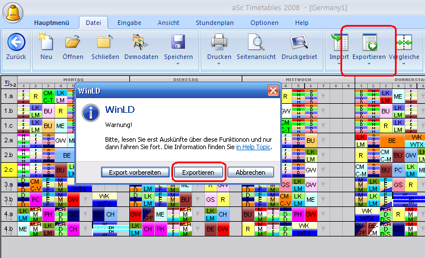The height and width of the screenshot is (258, 425).
Task: Click the orange BE card in row 2.a Thursday
Action: click(392, 141)
